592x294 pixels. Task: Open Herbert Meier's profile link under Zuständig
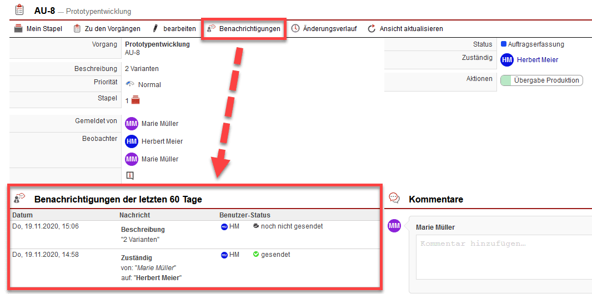(x=537, y=60)
